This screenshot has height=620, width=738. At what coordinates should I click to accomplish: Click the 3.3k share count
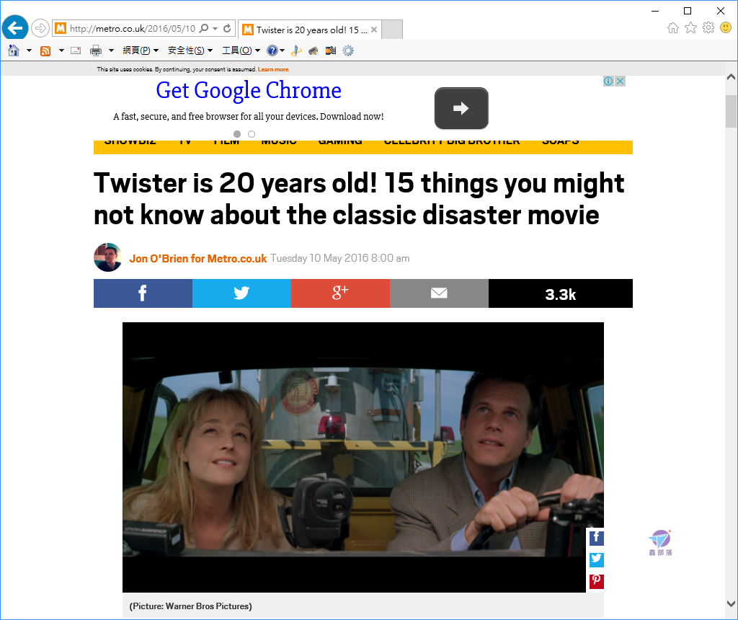pyautogui.click(x=561, y=294)
